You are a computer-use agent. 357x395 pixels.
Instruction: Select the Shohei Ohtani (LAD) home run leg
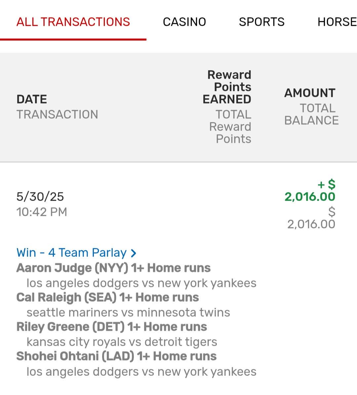click(116, 356)
